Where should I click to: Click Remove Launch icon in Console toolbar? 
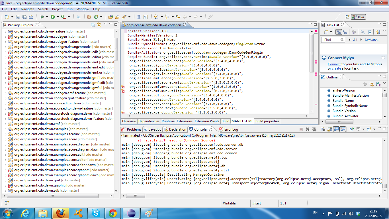308,129
